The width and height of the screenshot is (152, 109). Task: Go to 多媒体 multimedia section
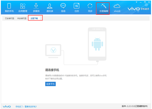[x=36, y=8]
